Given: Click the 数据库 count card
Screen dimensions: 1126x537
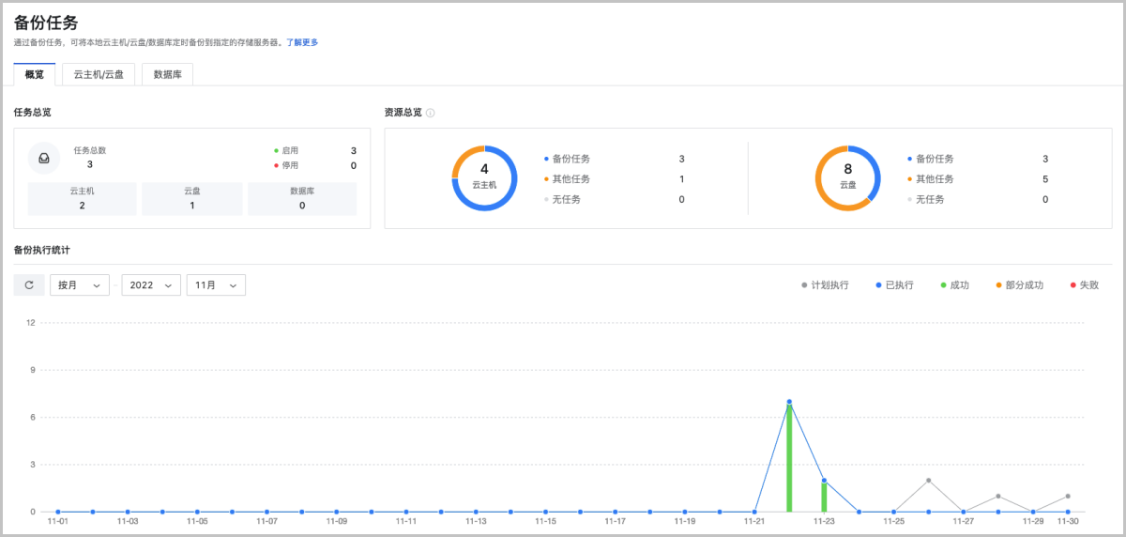Looking at the screenshot, I should coord(302,198).
